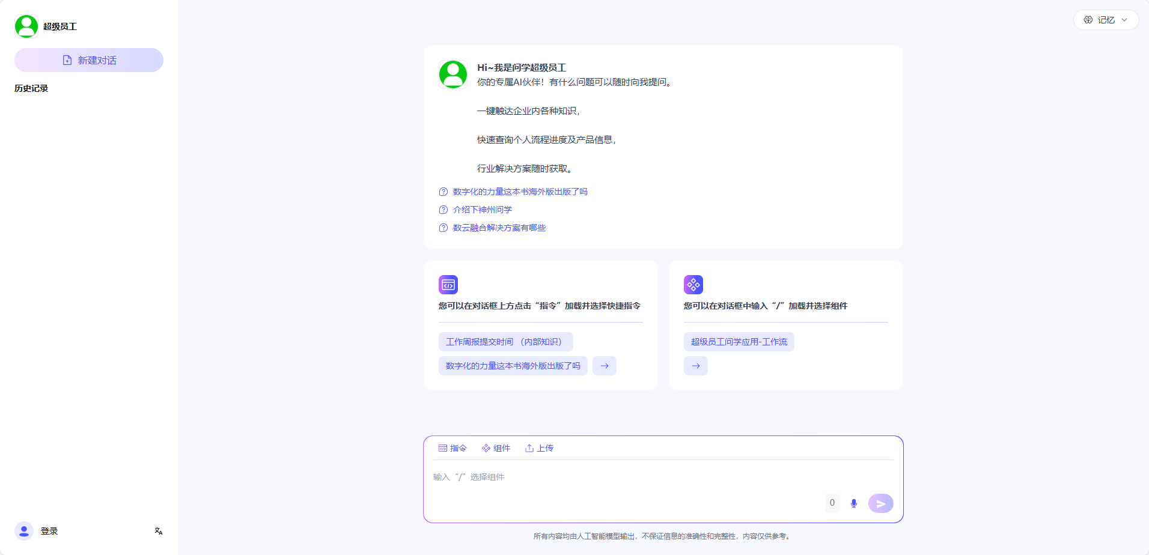Screen dimensions: 1149x555
Task: Click the purple code command card icon
Action: coord(448,285)
